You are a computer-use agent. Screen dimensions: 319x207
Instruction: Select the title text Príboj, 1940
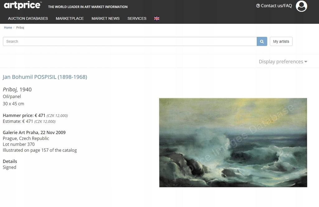coord(17,89)
